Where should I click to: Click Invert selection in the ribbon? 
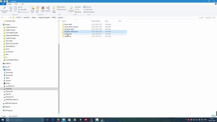[89, 12]
